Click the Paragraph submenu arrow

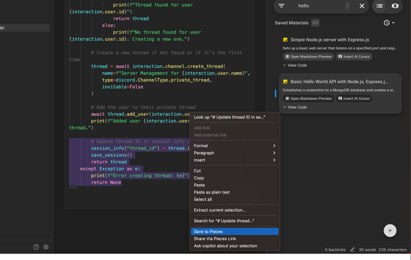point(274,153)
